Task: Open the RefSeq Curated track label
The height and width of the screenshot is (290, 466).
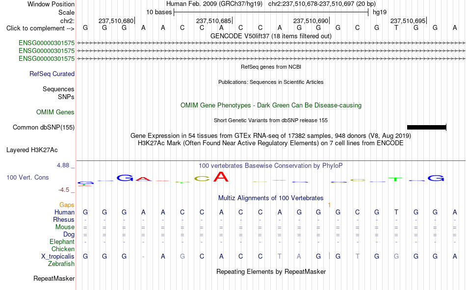Action: pyautogui.click(x=52, y=74)
